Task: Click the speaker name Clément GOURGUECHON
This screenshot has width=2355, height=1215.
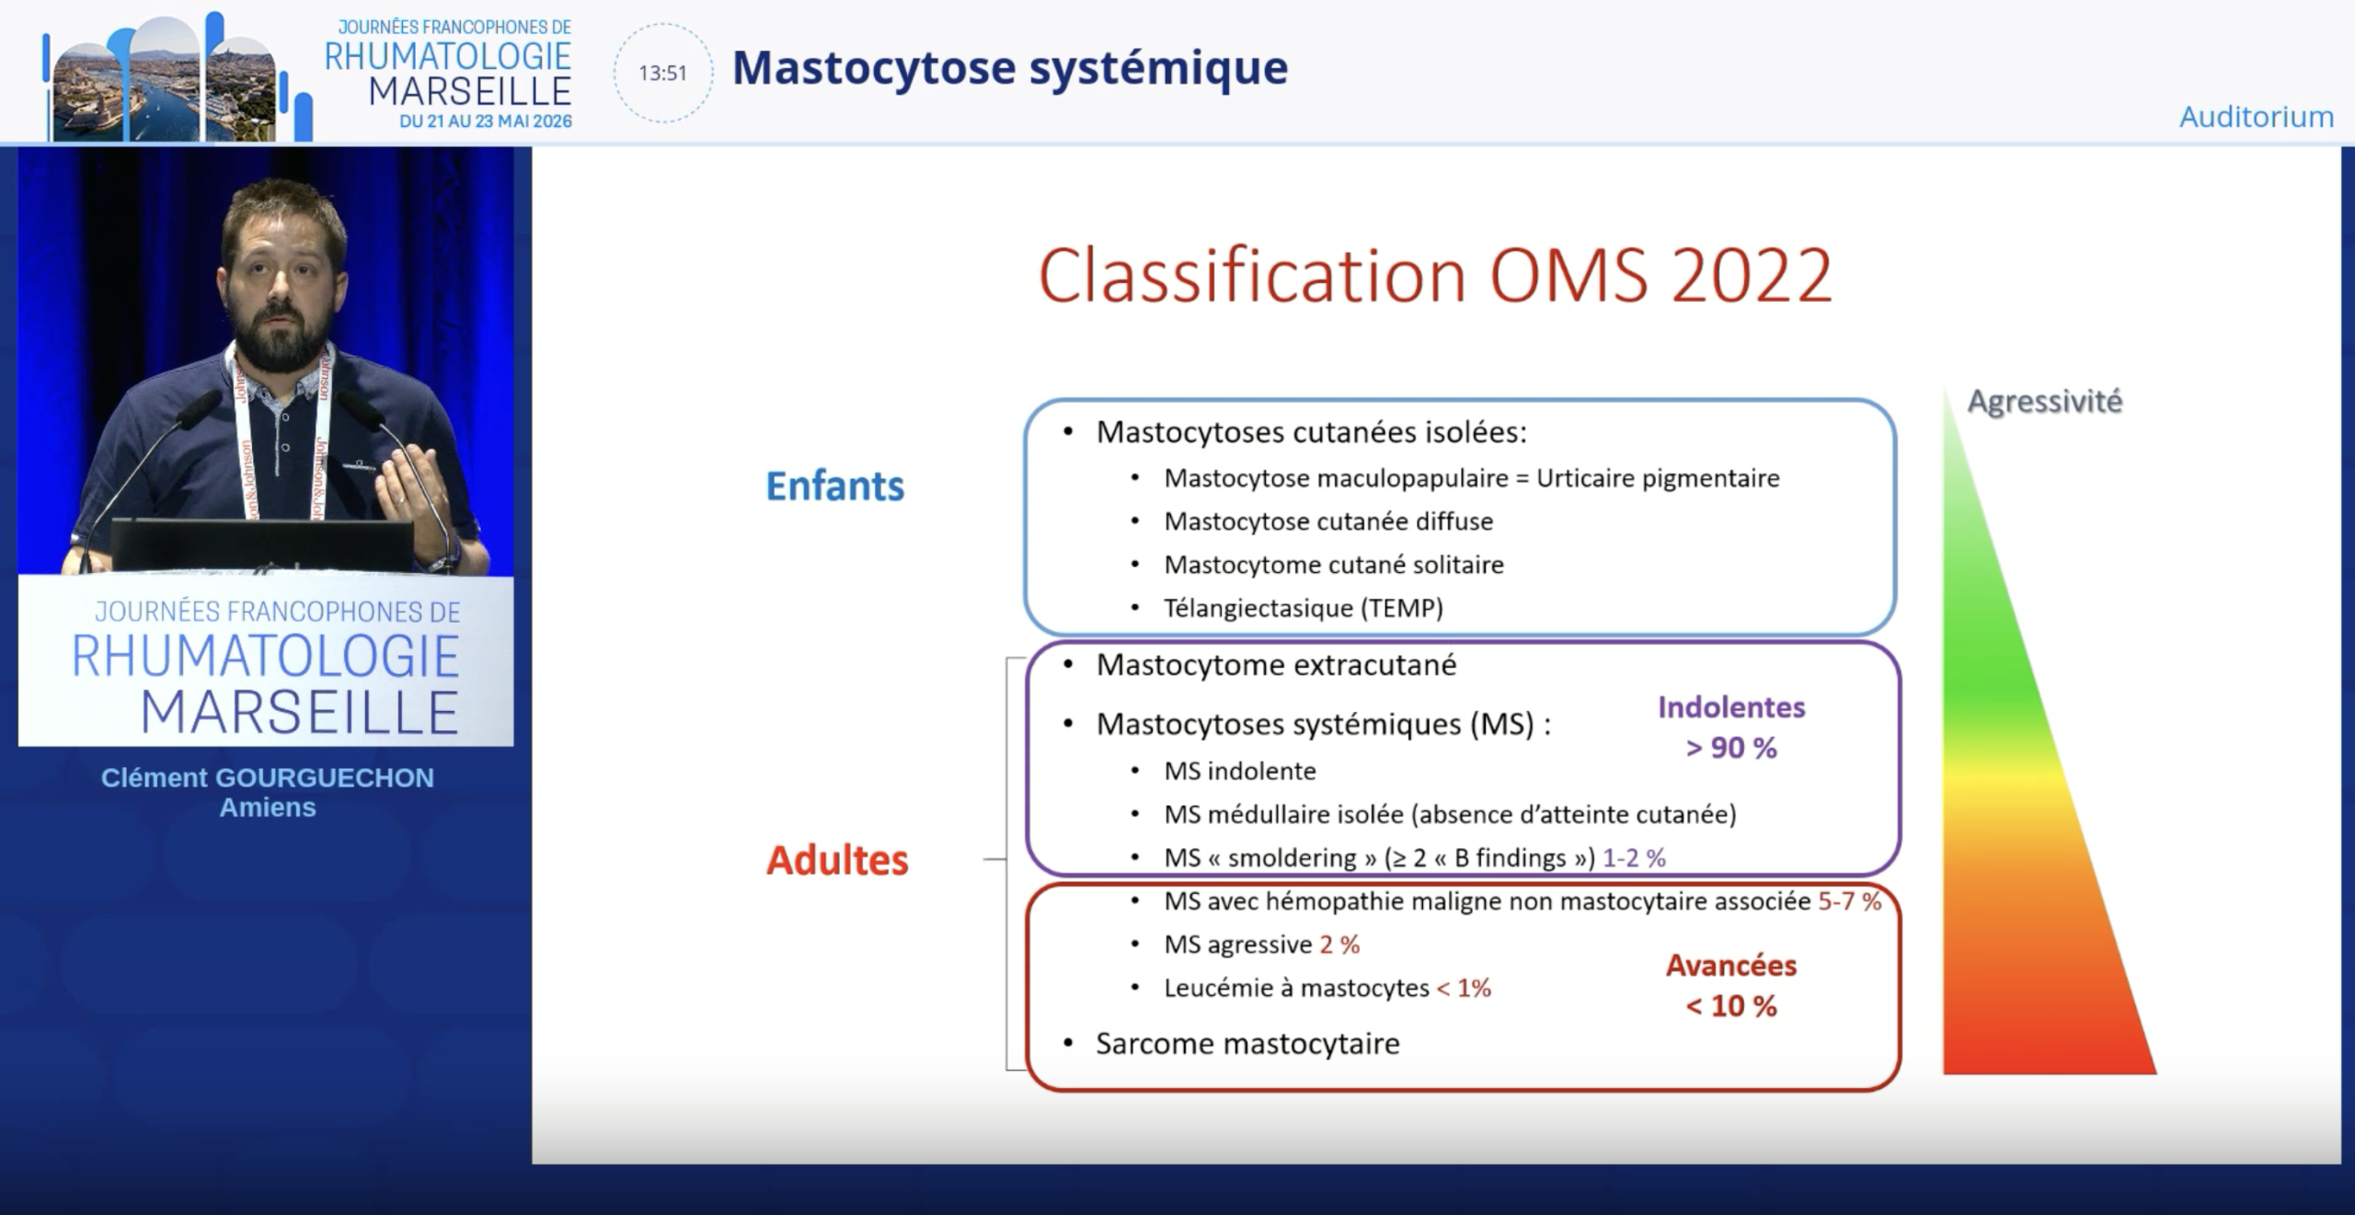Action: (268, 777)
